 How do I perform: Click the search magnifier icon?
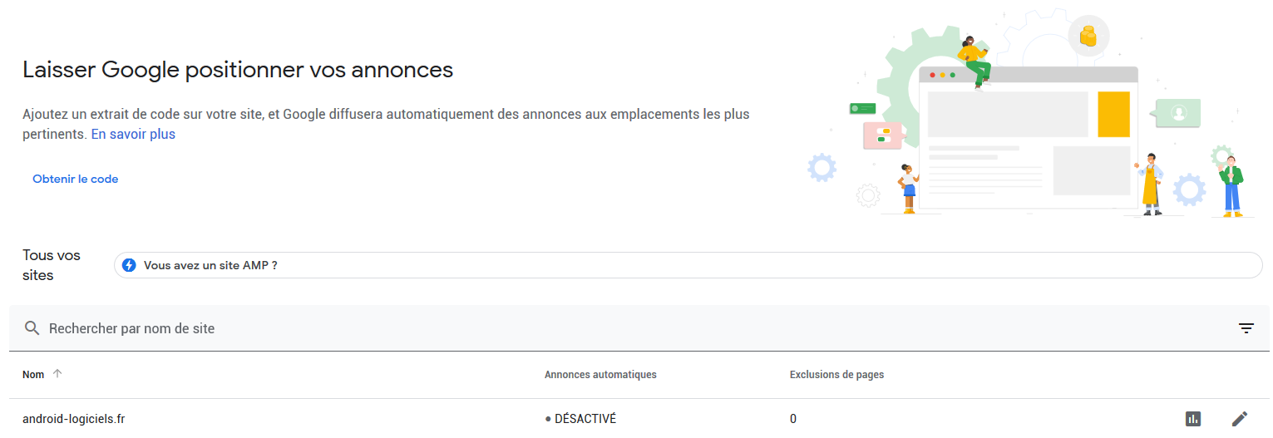coord(32,328)
